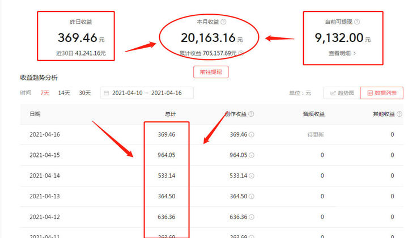Select the 7天 time range
Screen dimensions: 408x238
tap(45, 93)
